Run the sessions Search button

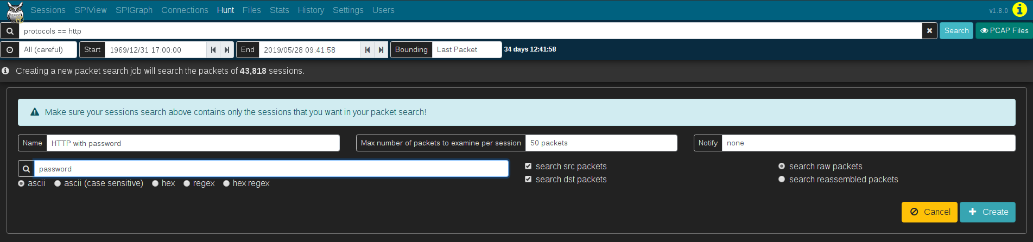tap(956, 31)
